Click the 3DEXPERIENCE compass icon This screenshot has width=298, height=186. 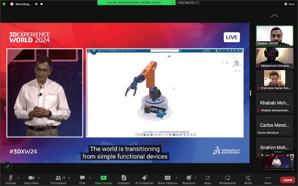pyautogui.click(x=94, y=52)
